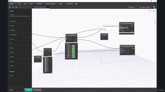The width and height of the screenshot is (165, 92).
Task: Click the zoom out minus icon
Action: tap(155, 18)
